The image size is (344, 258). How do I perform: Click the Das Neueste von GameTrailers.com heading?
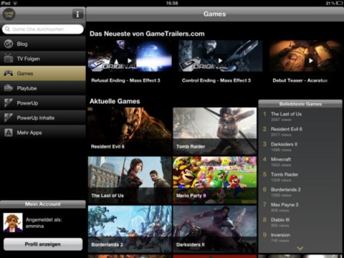(x=147, y=34)
